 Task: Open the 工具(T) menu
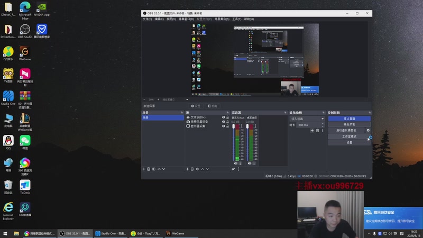(x=236, y=19)
